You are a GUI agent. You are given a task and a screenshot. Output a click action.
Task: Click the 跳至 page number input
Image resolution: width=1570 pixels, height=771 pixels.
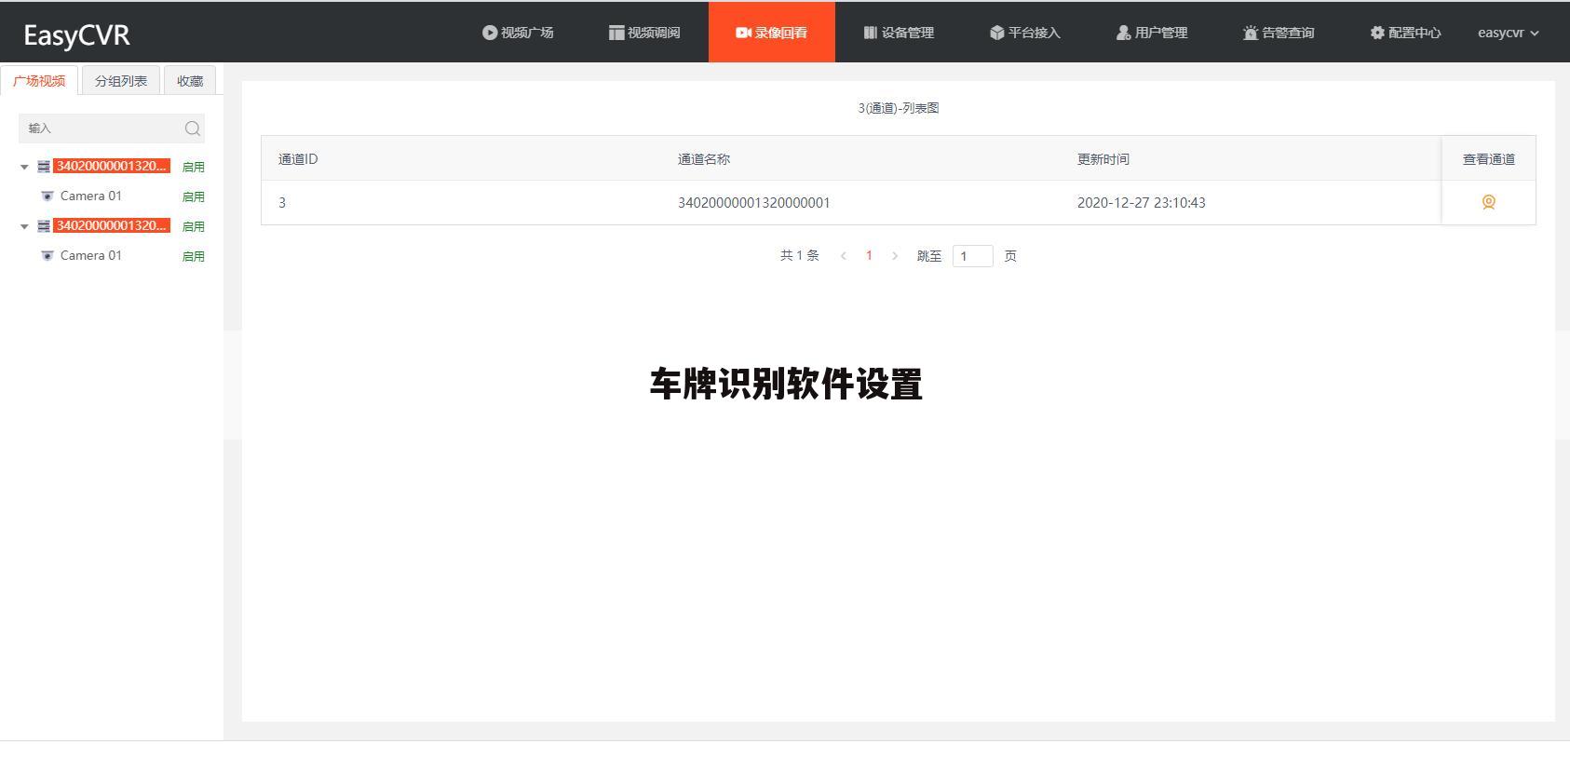[973, 256]
